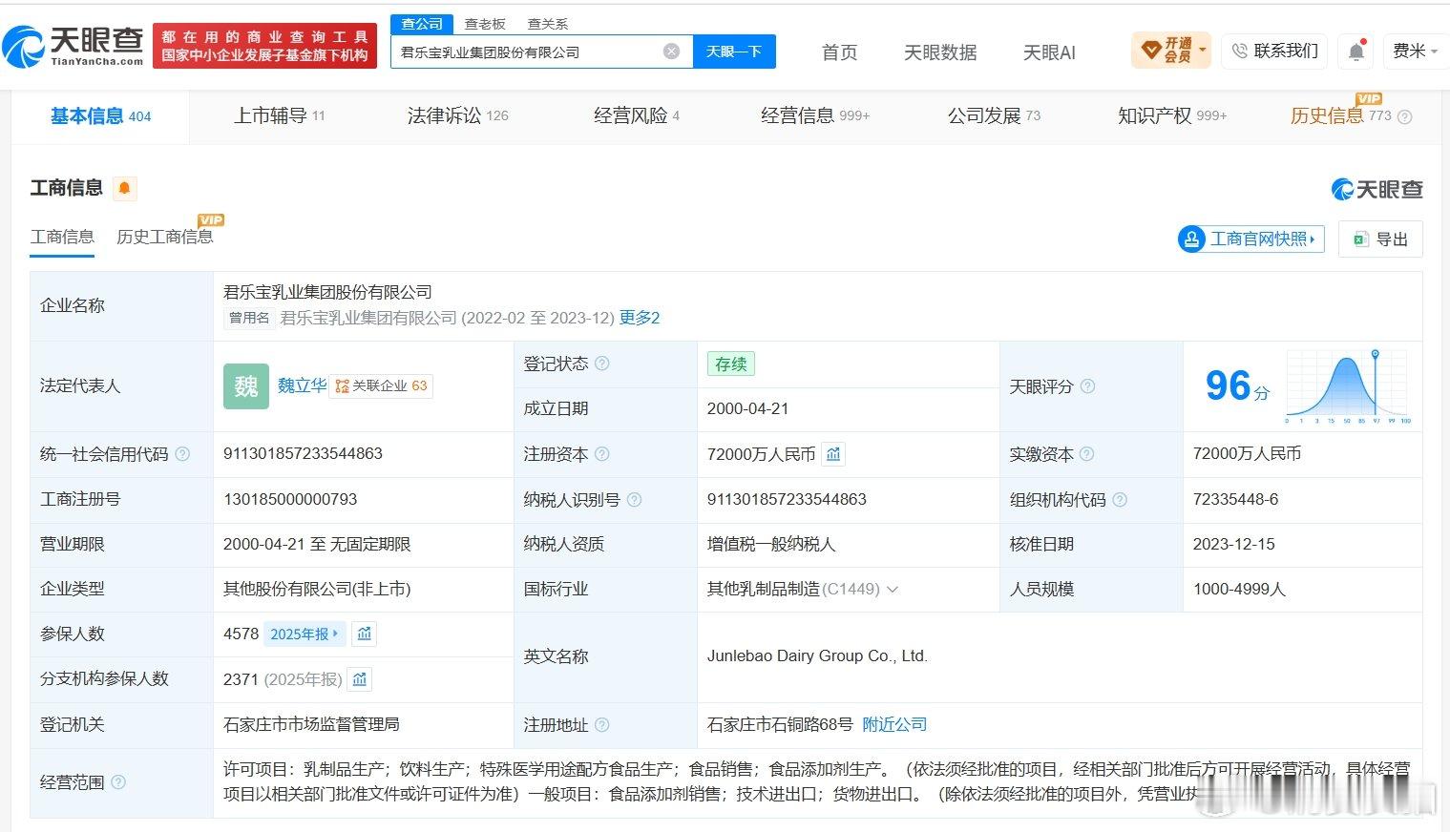
Task: Open the notification bell
Action: (x=1355, y=52)
